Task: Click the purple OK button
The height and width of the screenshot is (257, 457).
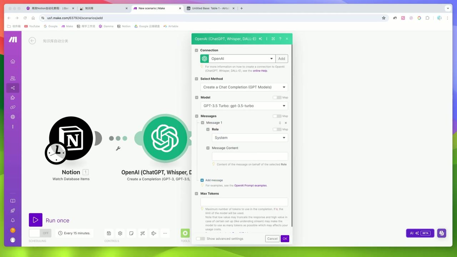Action: coord(285,238)
